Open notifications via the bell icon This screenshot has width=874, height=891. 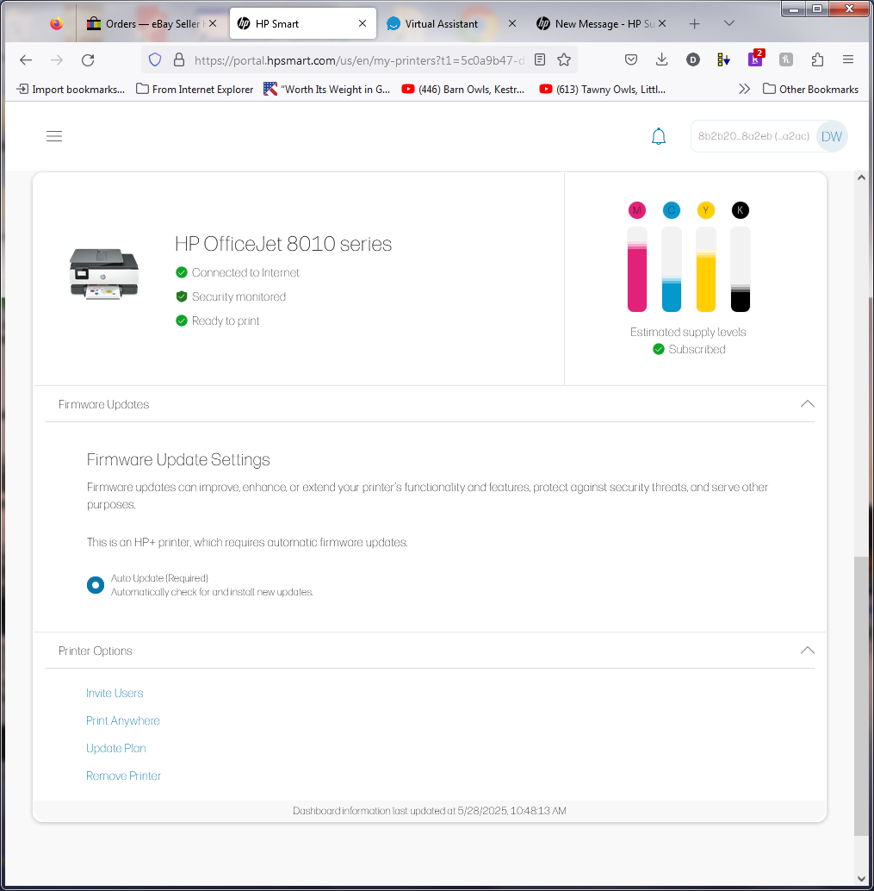658,135
